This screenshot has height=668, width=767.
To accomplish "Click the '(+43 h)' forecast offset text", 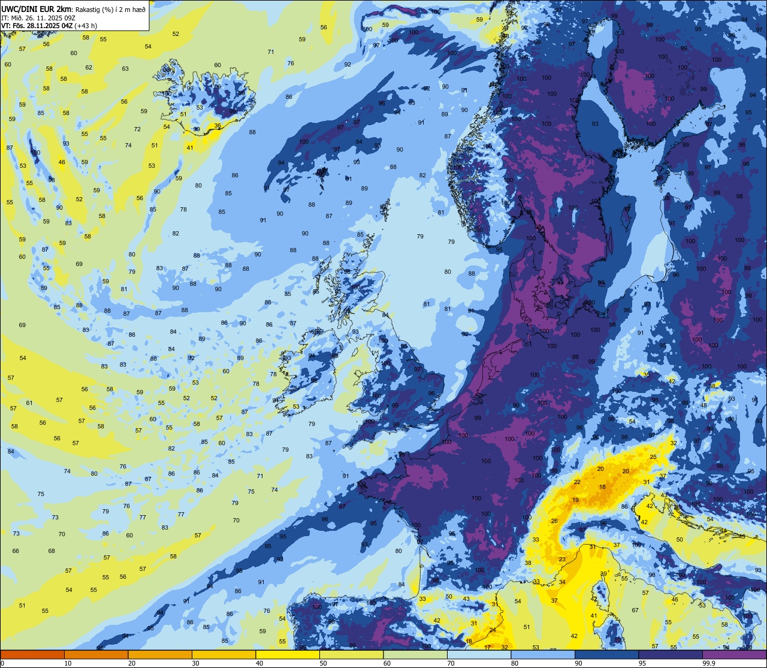I will pos(86,26).
